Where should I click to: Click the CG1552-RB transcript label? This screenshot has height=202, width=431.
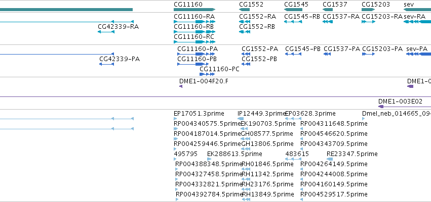click(x=257, y=27)
